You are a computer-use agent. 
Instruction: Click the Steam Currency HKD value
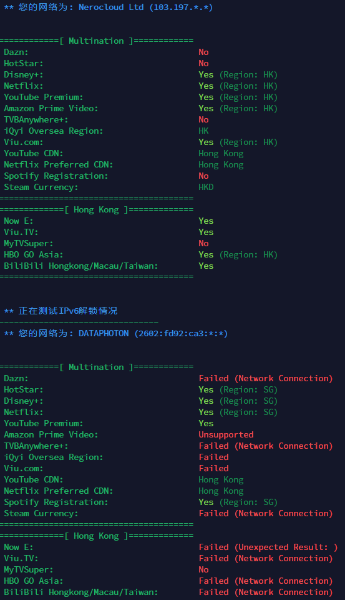click(x=206, y=187)
